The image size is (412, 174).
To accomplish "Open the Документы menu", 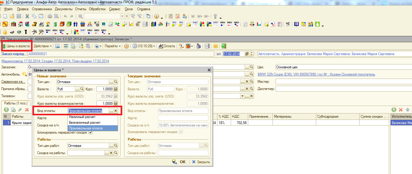I will (64, 9).
